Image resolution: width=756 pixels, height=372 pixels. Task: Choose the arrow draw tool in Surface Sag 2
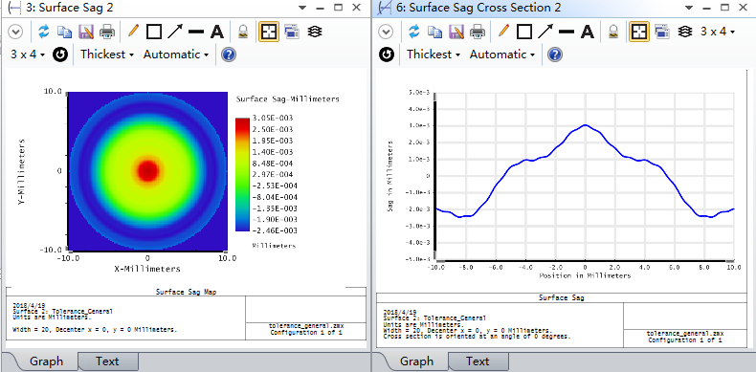[x=175, y=32]
